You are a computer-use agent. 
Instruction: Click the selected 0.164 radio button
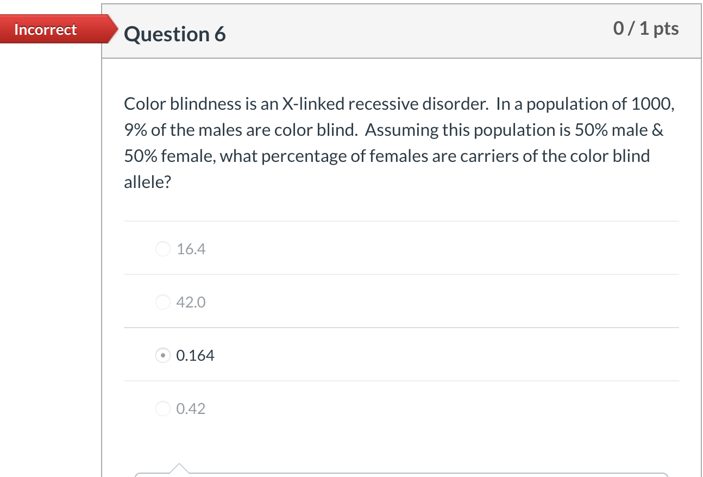[x=162, y=355]
